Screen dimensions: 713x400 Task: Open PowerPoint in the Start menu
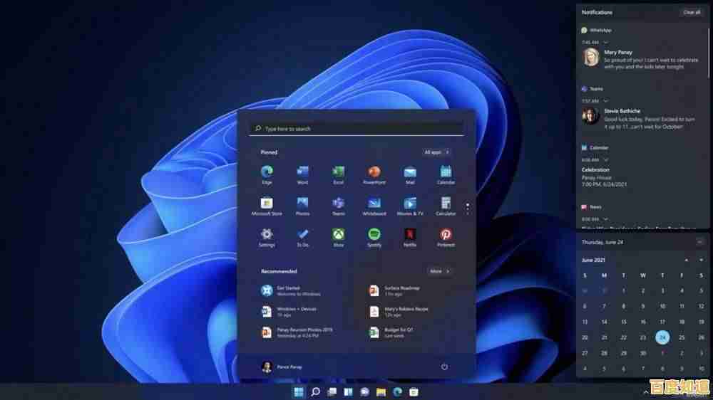(x=374, y=172)
